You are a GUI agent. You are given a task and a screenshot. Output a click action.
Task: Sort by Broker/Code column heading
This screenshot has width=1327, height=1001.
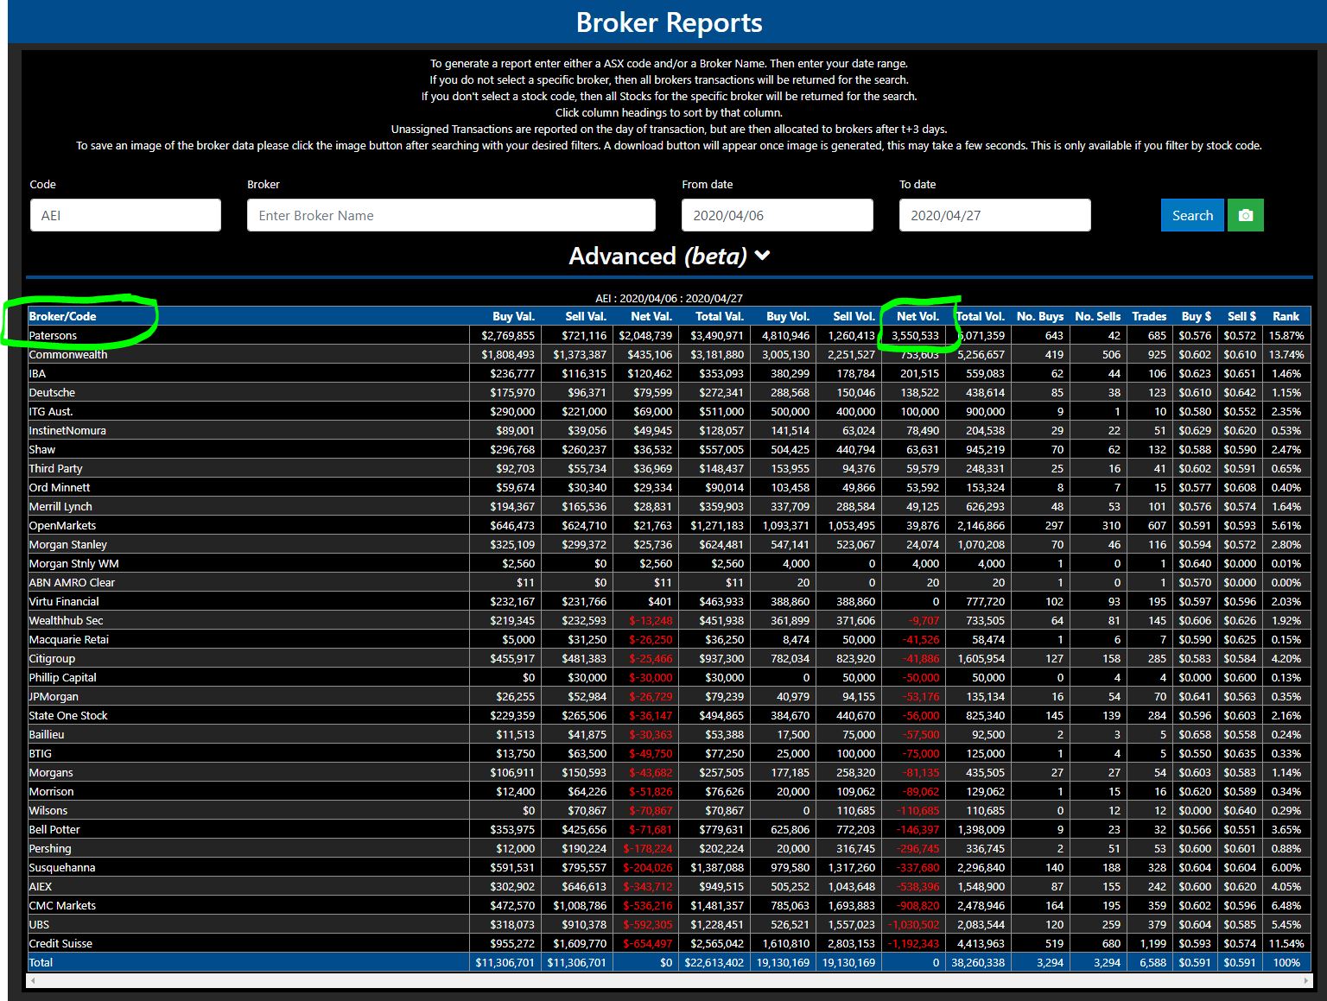point(62,316)
